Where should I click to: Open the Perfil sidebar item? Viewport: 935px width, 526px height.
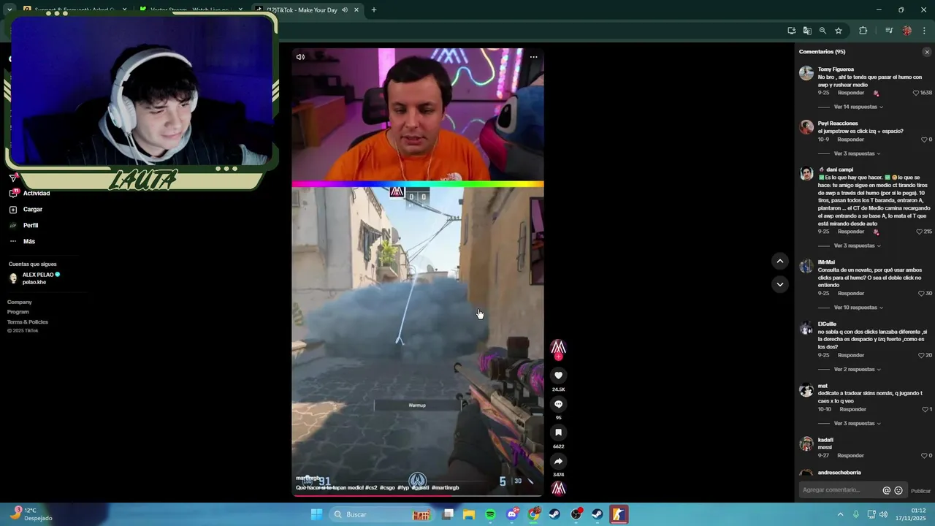click(24, 225)
